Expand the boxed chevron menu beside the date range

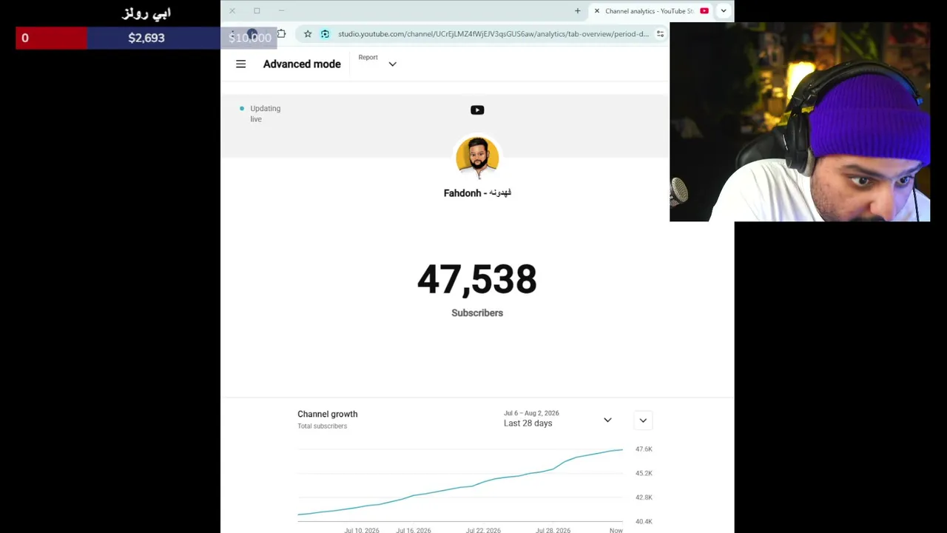(x=643, y=420)
